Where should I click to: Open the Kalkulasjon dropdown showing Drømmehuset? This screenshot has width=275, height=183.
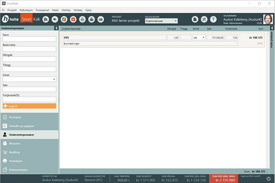pyautogui.click(x=161, y=21)
